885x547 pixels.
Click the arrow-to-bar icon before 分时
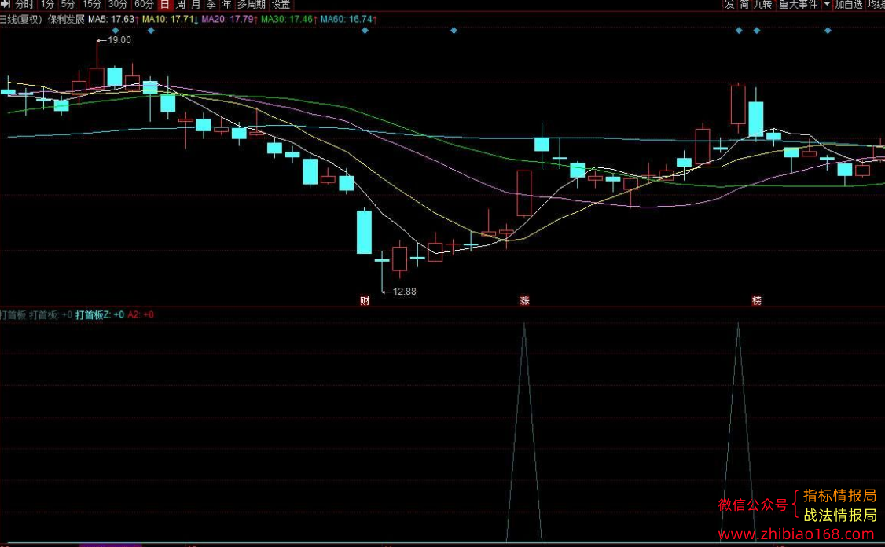point(6,4)
